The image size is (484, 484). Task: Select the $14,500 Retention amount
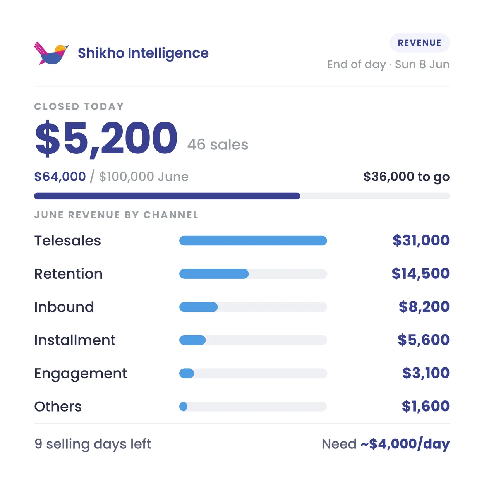pyautogui.click(x=420, y=274)
